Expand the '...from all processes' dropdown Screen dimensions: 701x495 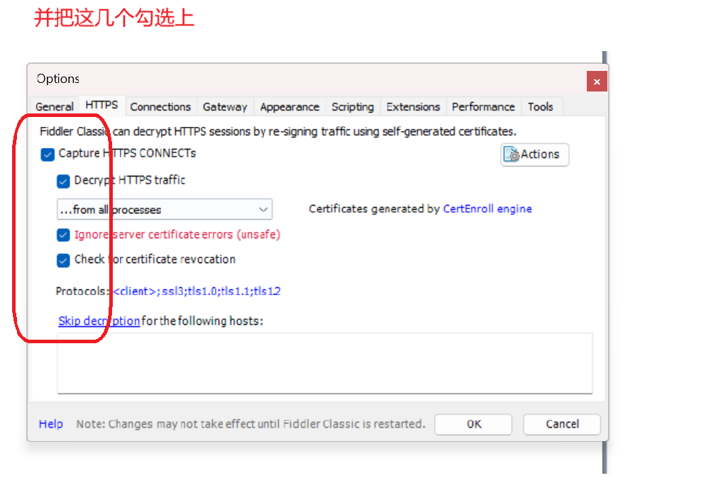165,209
